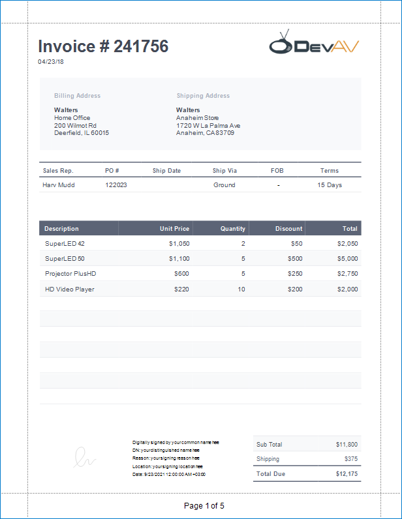Screen dimensions: 402x519
Task: Click the Shipping cost $375
Action: point(350,459)
